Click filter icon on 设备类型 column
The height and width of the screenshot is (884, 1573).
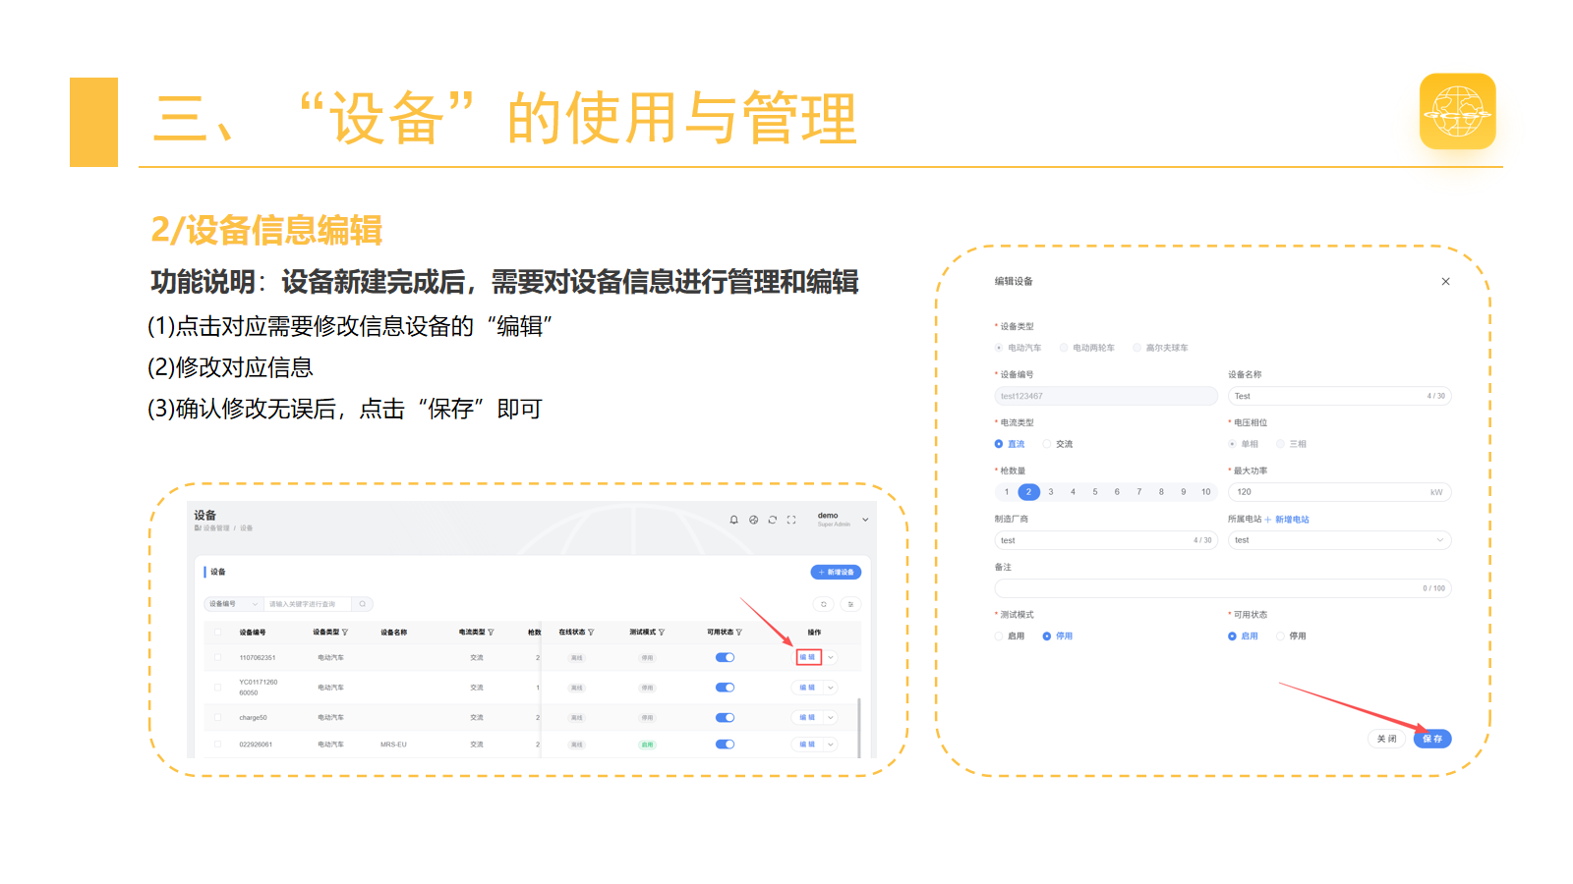(345, 633)
